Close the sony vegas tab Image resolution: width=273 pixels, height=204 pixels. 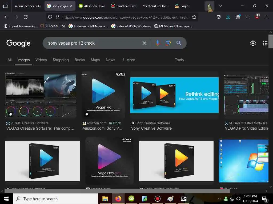(71, 6)
